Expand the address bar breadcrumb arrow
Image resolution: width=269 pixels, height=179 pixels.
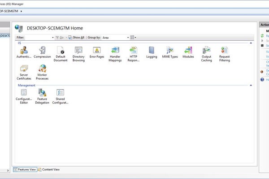tap(21, 11)
